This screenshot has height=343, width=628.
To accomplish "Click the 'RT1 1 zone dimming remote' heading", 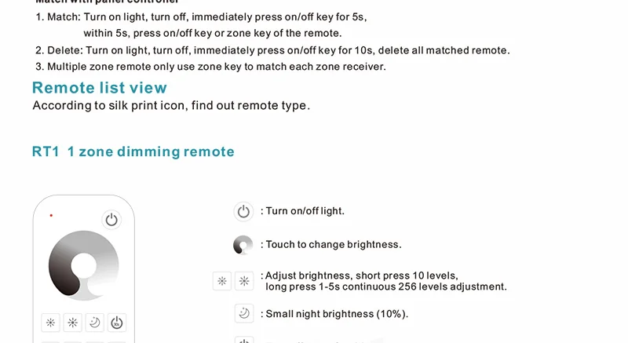I will (133, 151).
